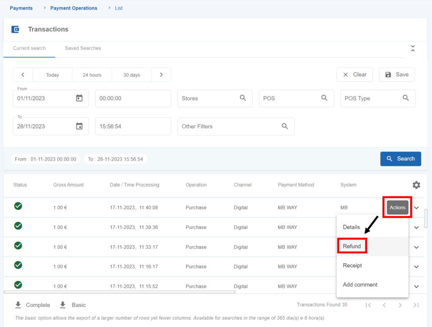
Task: Open Payment Operations breadcrumb link
Action: point(73,8)
